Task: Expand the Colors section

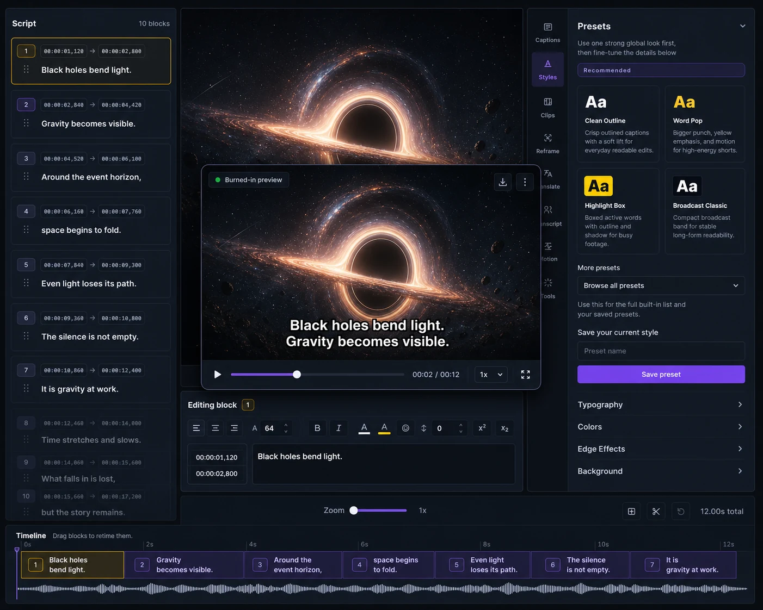Action: pos(661,427)
